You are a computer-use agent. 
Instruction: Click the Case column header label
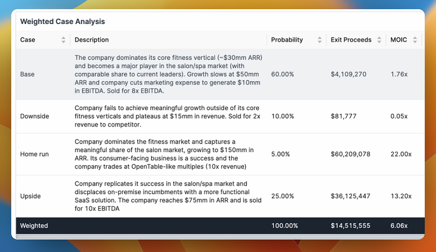click(x=28, y=40)
